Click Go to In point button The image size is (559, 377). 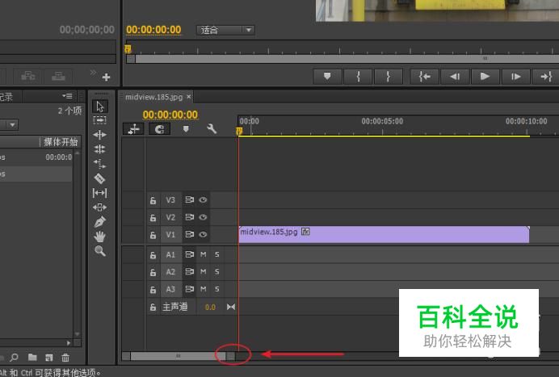(x=425, y=76)
